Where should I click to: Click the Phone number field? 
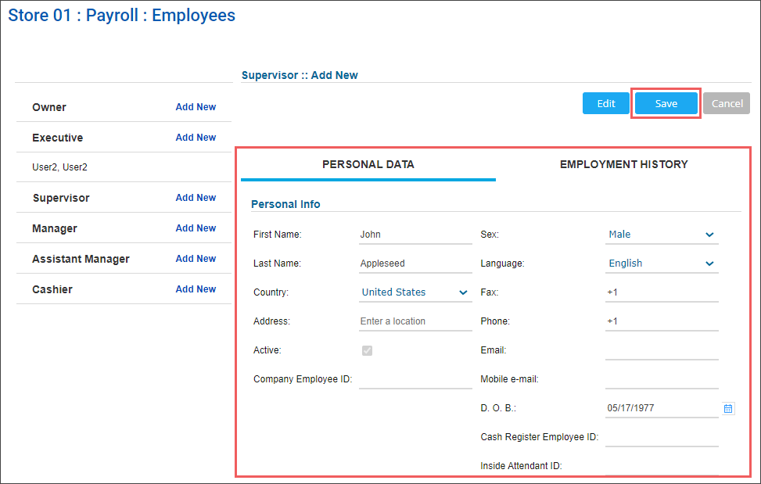662,321
